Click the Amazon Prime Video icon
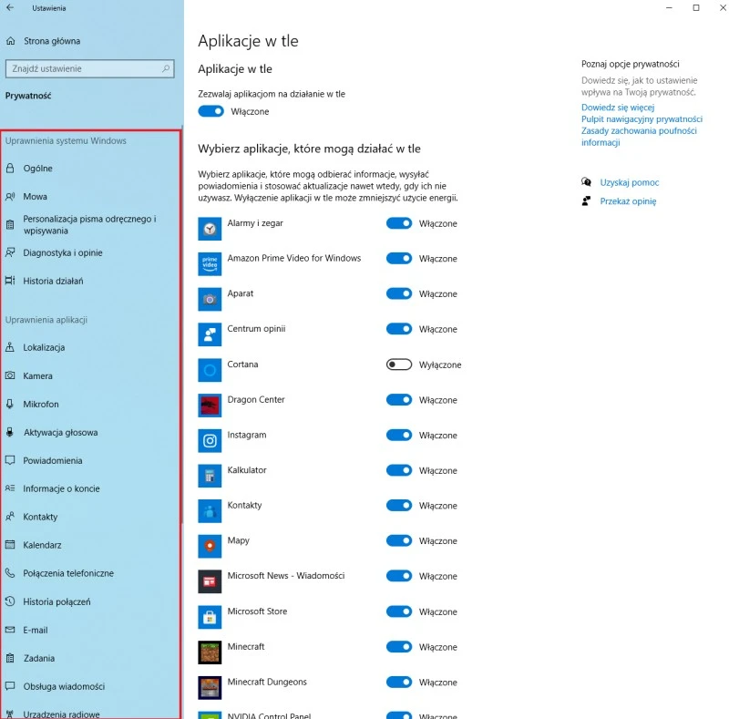Image resolution: width=729 pixels, height=719 pixels. click(210, 263)
